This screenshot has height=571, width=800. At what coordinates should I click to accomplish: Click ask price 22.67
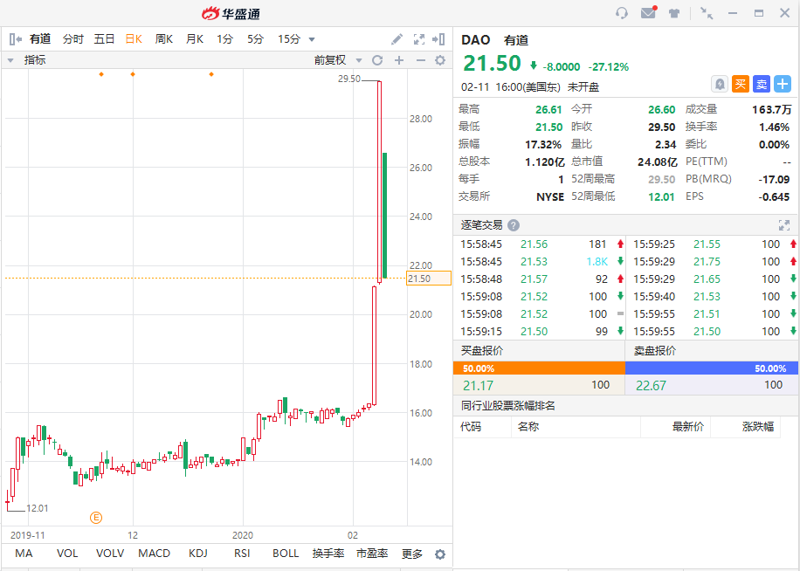[651, 385]
